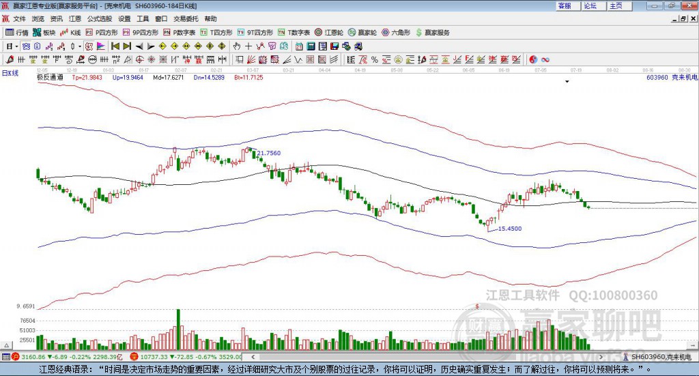Expand the 日 period dropdown arrow
Image resolution: width=699 pixels, height=376 pixels.
(16, 46)
